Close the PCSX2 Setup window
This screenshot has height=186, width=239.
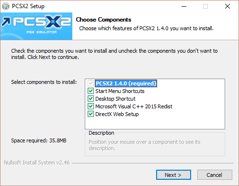[x=228, y=6]
